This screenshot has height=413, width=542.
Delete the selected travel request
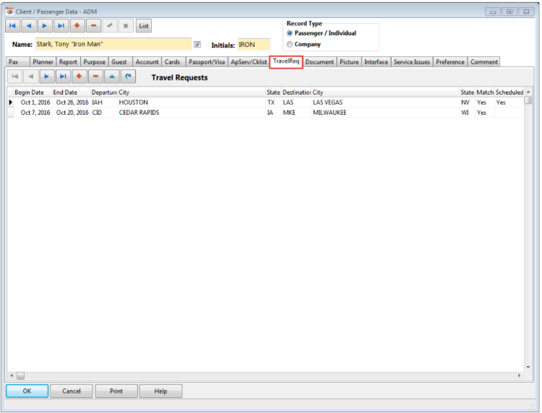tap(95, 77)
